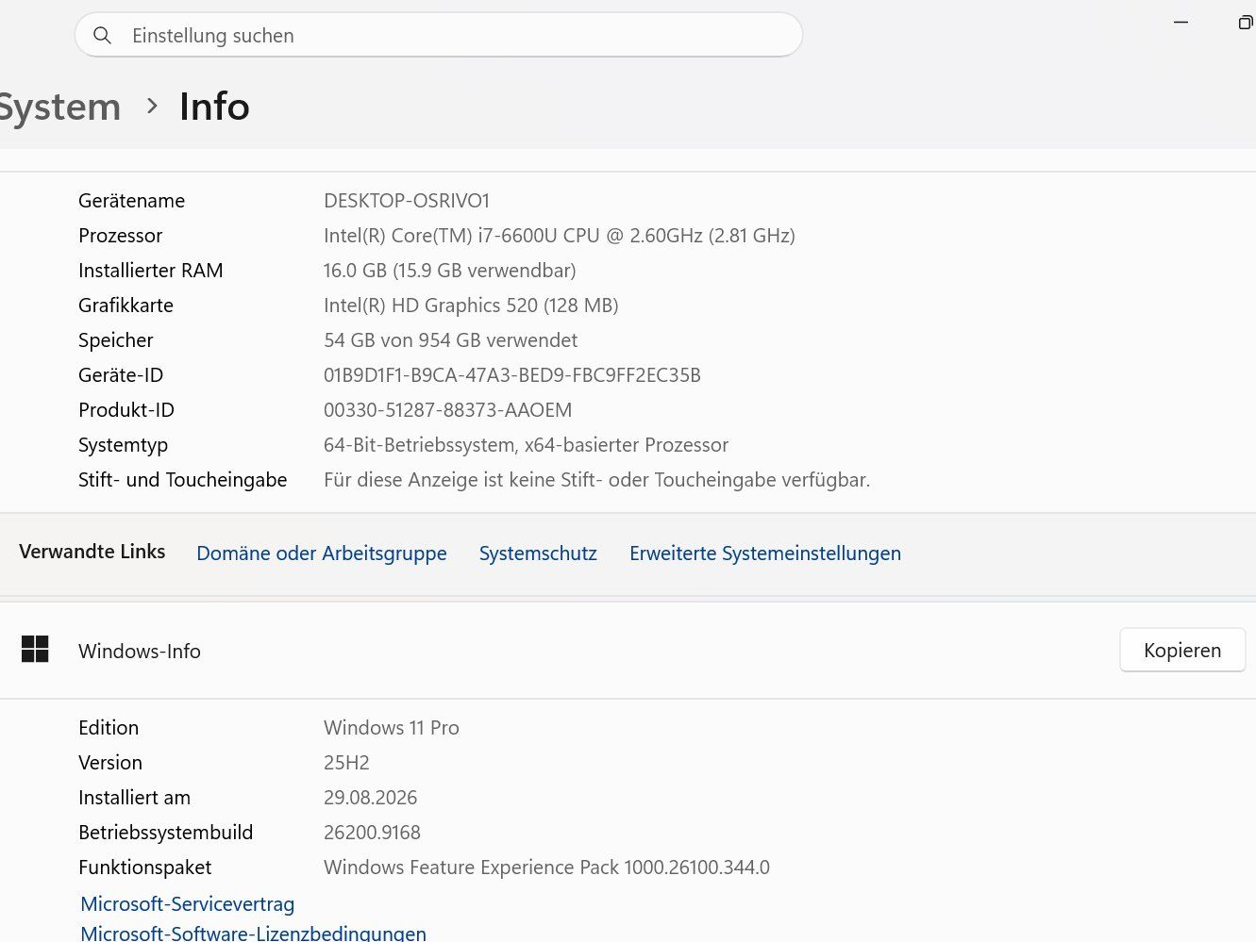This screenshot has width=1256, height=942.
Task: Go back to System in the breadcrumb
Action: [x=59, y=107]
